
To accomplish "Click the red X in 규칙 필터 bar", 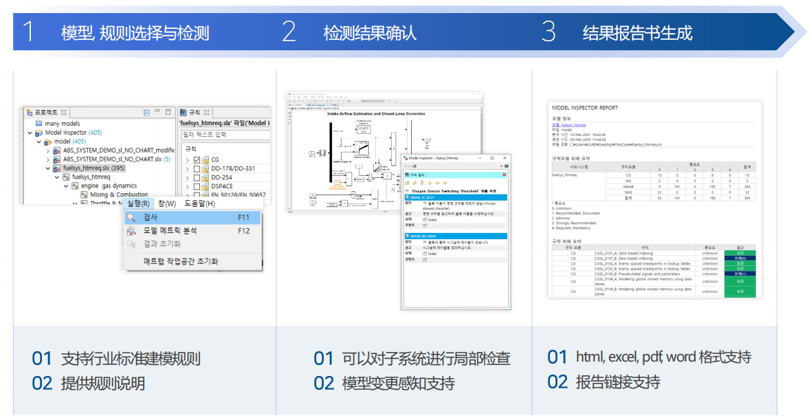I will [x=504, y=175].
